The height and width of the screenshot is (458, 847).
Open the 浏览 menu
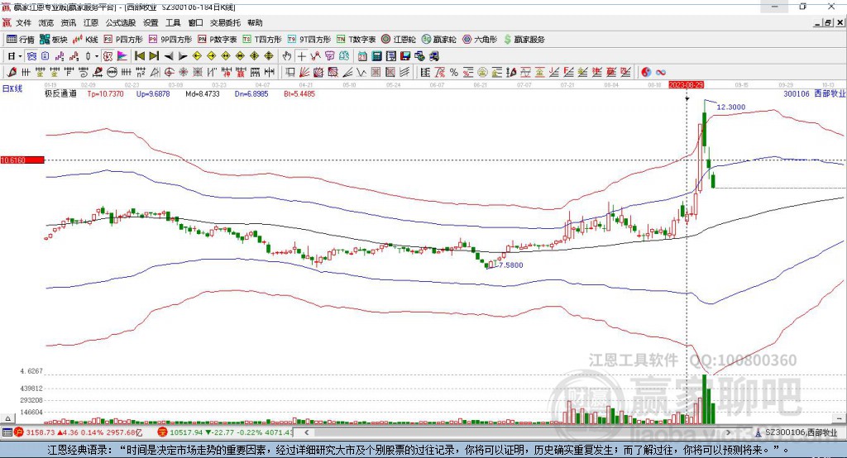pyautogui.click(x=46, y=22)
